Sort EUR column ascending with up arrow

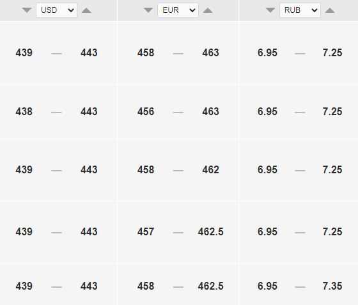(208, 10)
